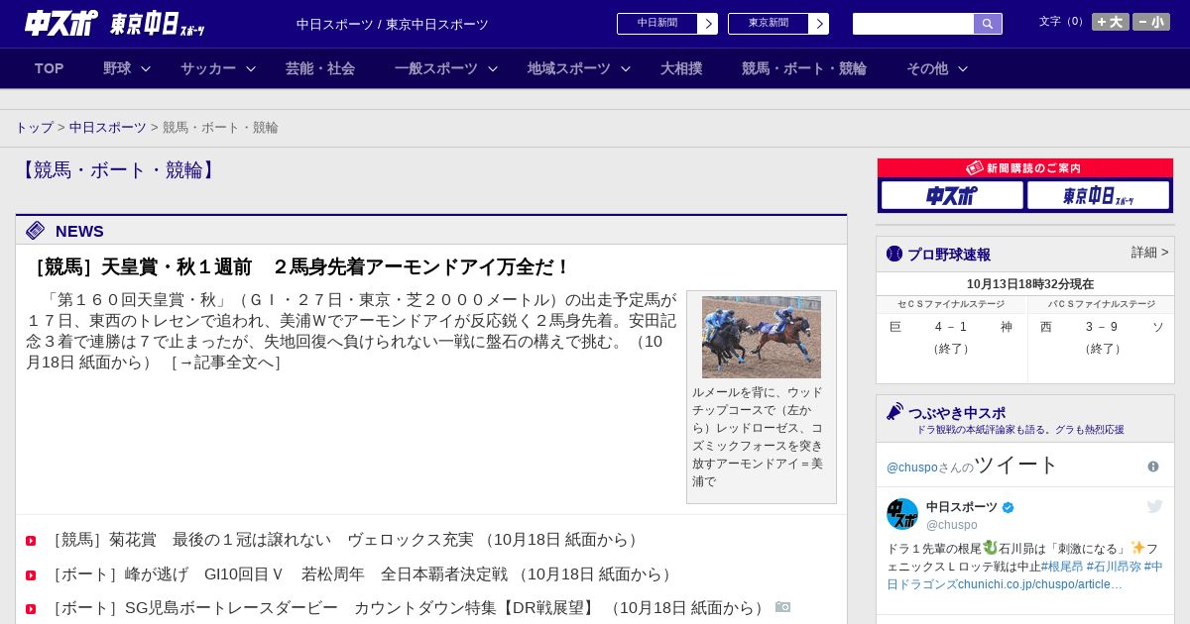Image resolution: width=1190 pixels, height=624 pixels.
Task: Open the 菊花賞 ヴェロックス充実 article link
Action: [x=344, y=540]
